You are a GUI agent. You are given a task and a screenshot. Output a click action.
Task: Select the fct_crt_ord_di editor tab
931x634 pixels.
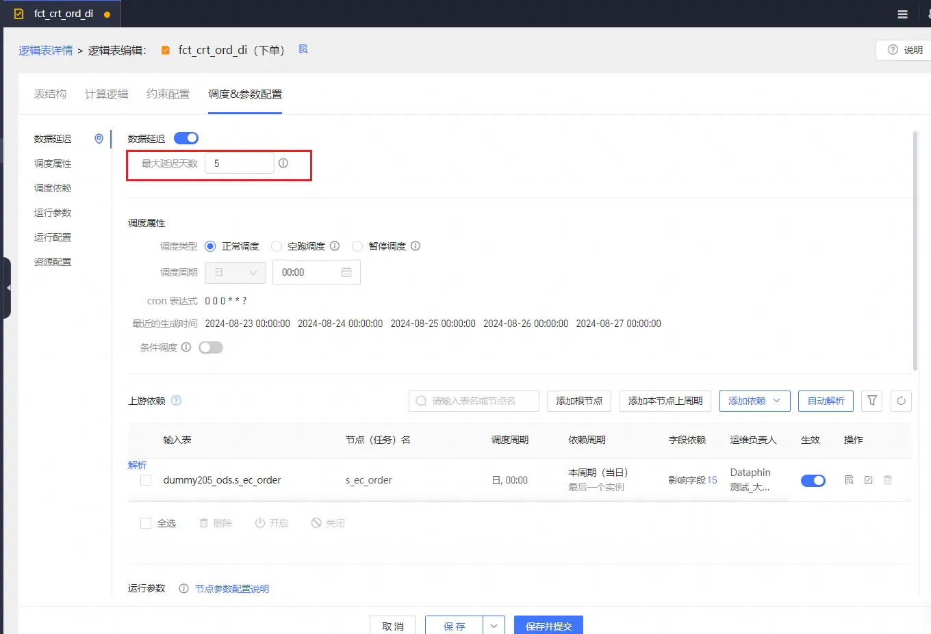pyautogui.click(x=63, y=14)
